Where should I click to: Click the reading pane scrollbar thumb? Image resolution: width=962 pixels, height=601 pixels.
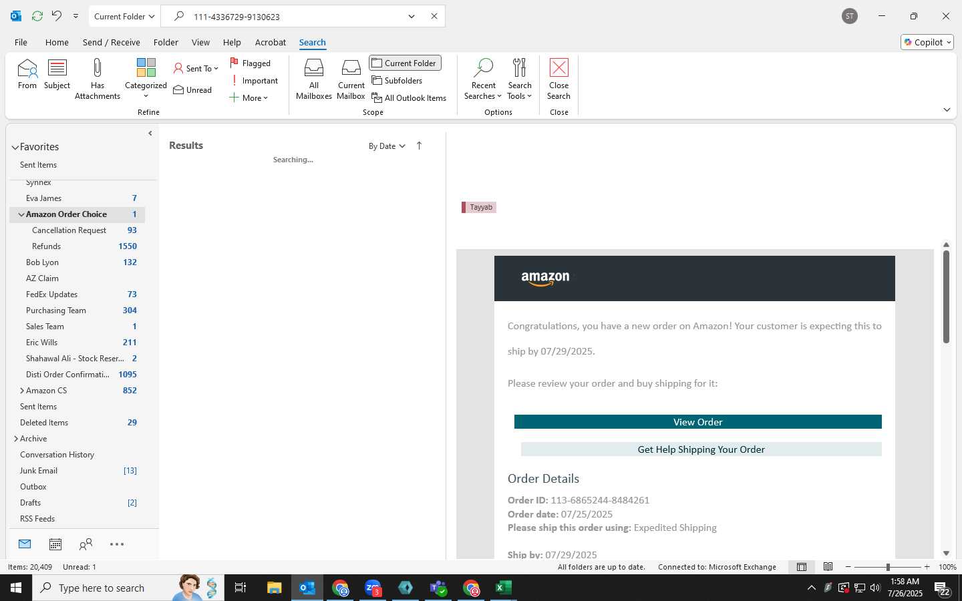[946, 296]
